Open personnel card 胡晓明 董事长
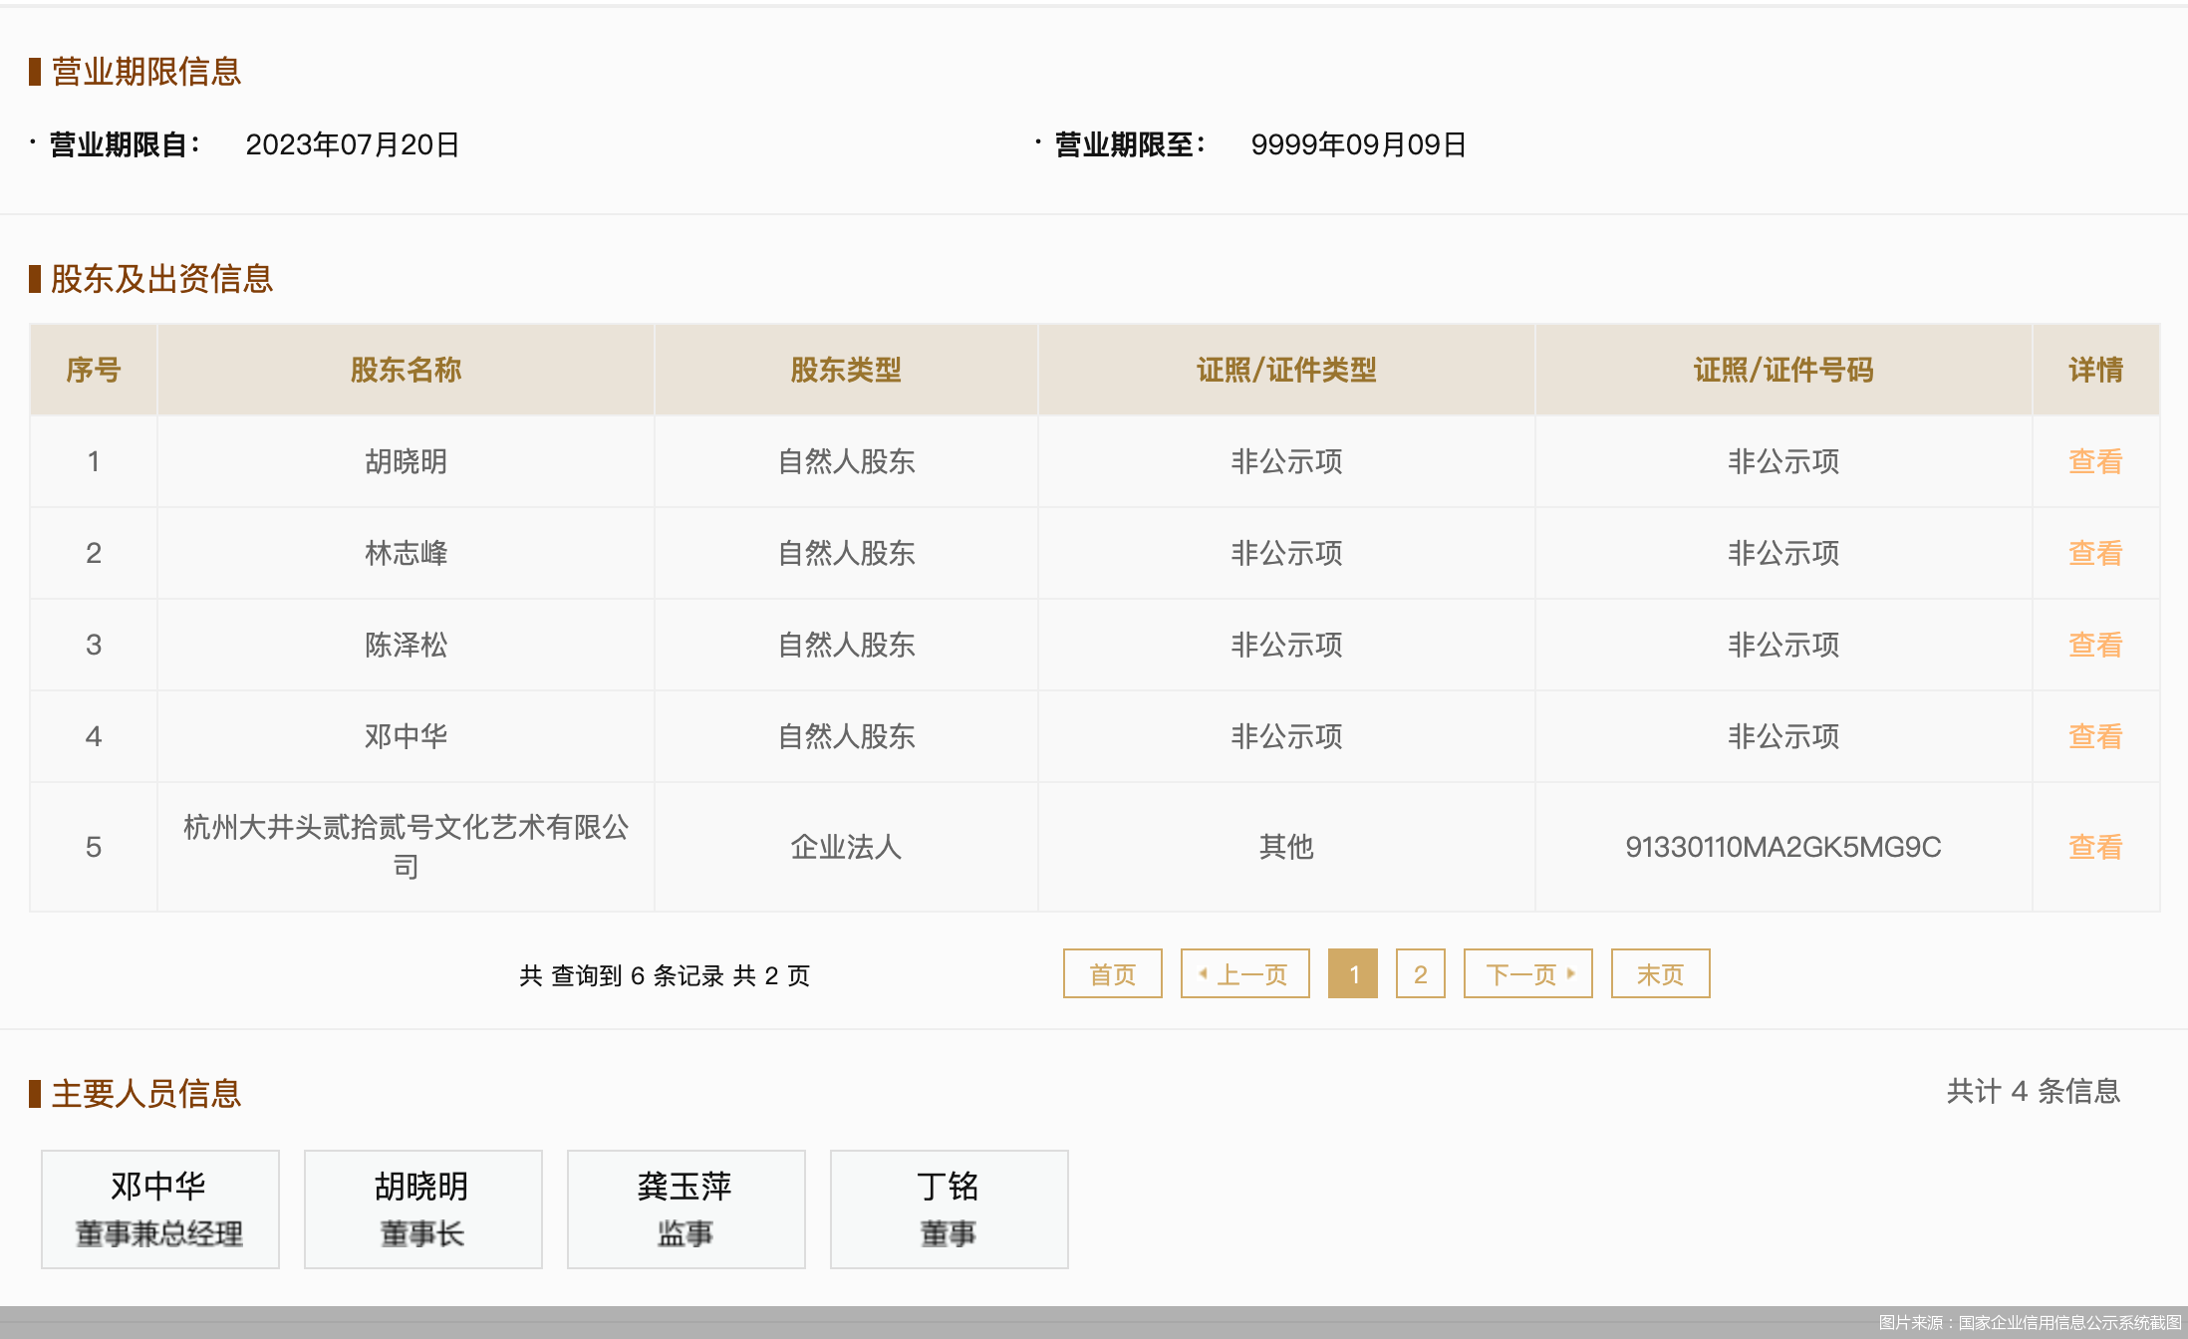 coord(423,1209)
